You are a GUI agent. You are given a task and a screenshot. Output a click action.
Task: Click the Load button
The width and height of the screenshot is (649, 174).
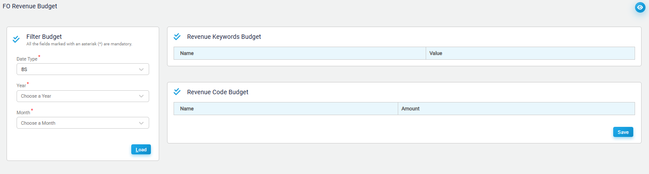(x=141, y=150)
